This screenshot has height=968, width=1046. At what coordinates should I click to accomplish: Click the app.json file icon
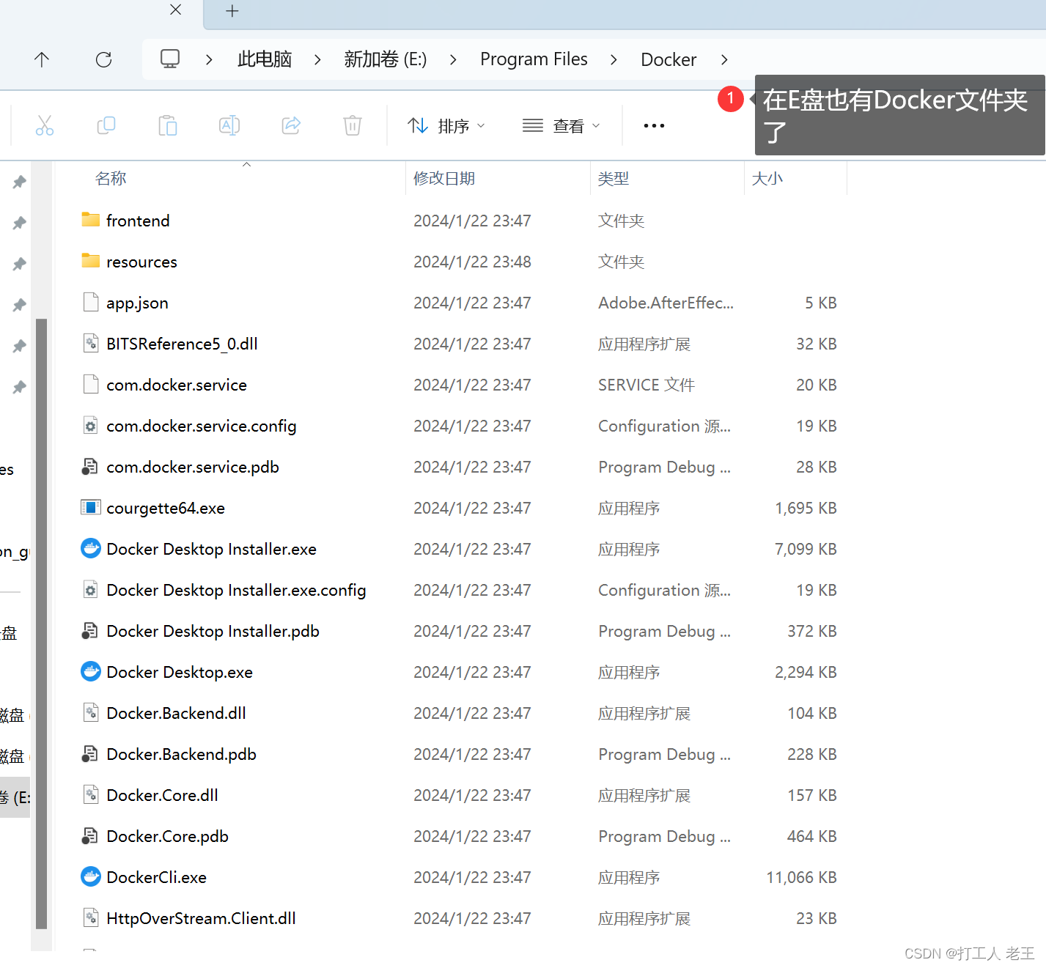[x=91, y=302]
